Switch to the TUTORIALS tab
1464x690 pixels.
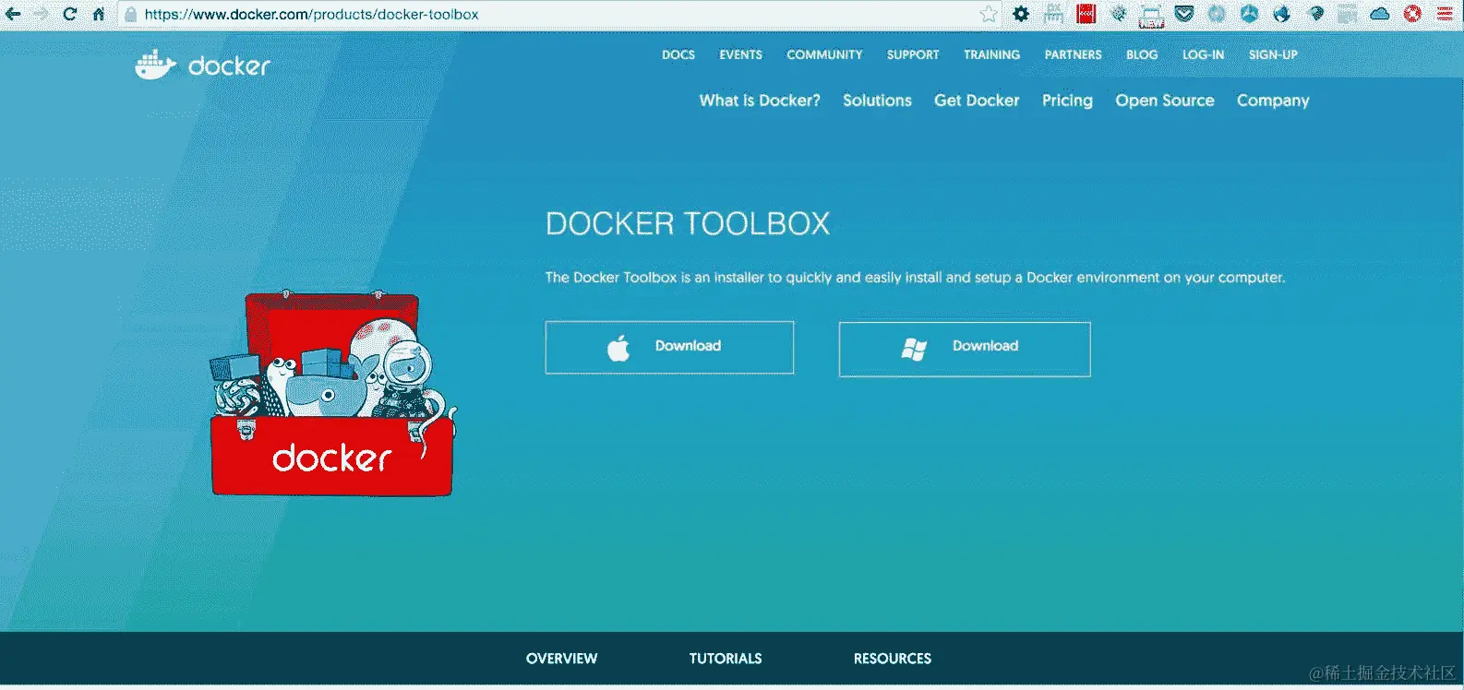[726, 659]
